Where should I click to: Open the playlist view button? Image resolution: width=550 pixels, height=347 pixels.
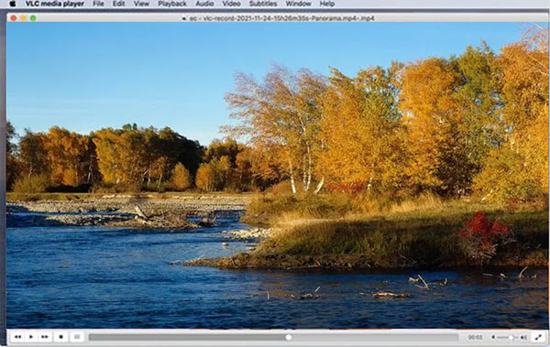pyautogui.click(x=77, y=337)
